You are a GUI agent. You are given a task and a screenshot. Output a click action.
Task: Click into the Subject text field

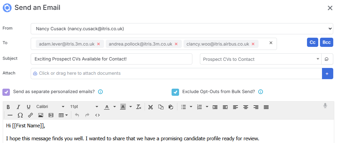pyautogui.click(x=111, y=59)
